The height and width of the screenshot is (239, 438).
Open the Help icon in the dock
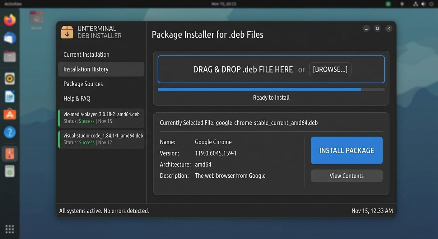tap(10, 132)
